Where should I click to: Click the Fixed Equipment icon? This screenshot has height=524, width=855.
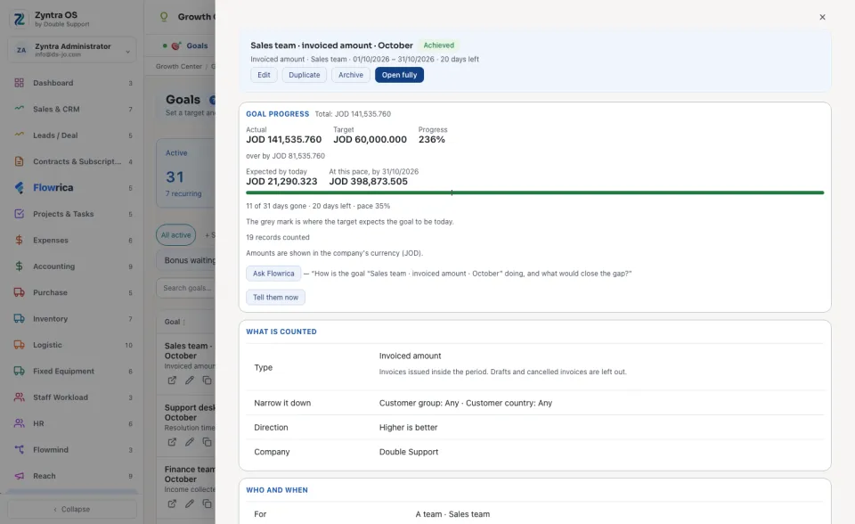click(x=19, y=371)
